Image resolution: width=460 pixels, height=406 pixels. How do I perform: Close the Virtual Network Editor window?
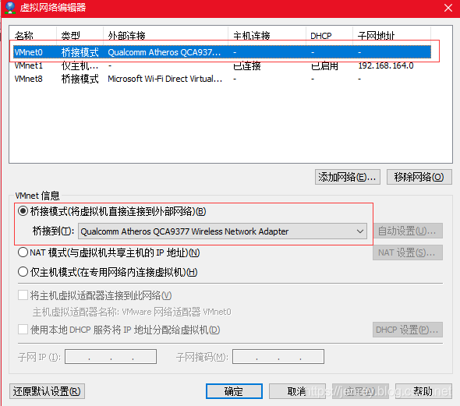click(448, 8)
